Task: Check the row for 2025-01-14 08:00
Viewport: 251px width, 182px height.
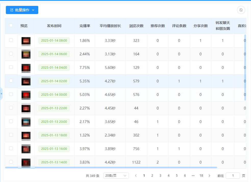Action: tap(11, 40)
